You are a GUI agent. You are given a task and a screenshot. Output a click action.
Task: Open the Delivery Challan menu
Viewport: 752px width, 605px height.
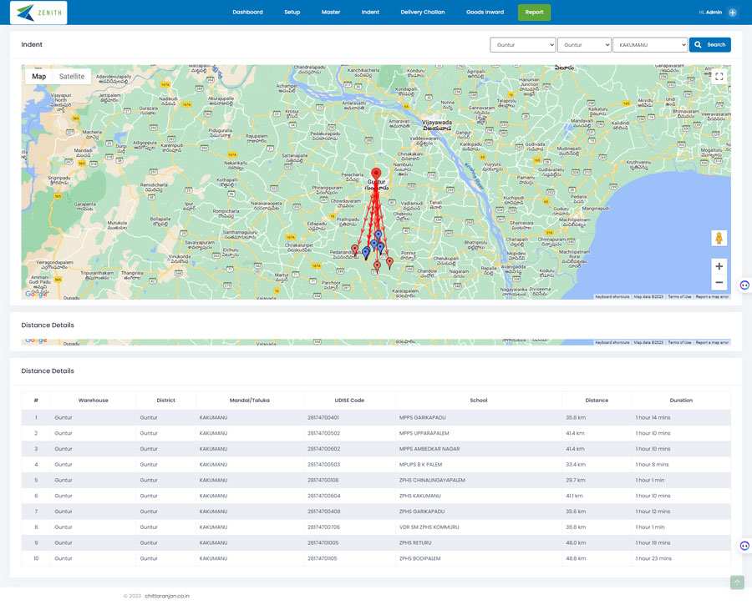(x=423, y=12)
